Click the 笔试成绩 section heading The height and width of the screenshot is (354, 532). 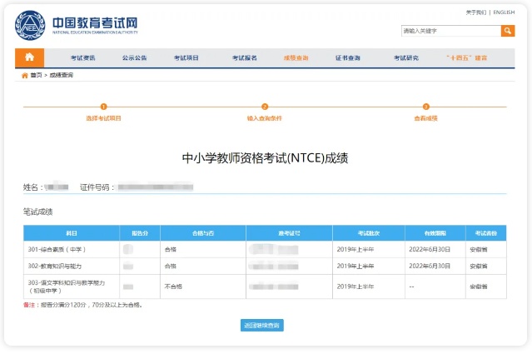37,212
